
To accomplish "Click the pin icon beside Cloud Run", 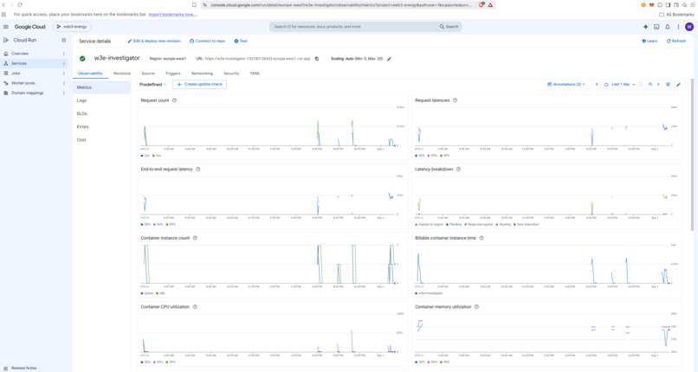I will [x=64, y=40].
